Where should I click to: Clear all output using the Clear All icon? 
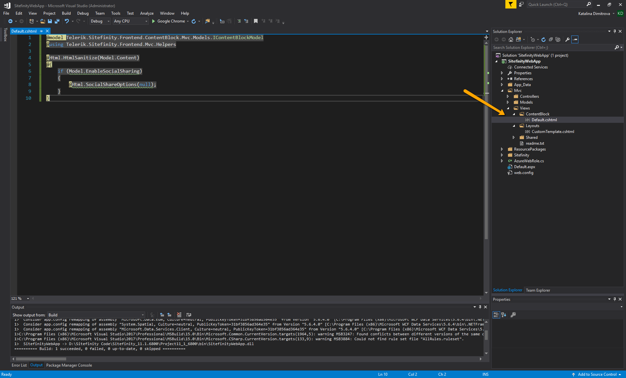tap(179, 315)
